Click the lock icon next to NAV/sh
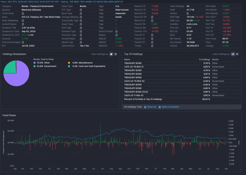Screen dimensions: 246x175 [x=188, y=13]
